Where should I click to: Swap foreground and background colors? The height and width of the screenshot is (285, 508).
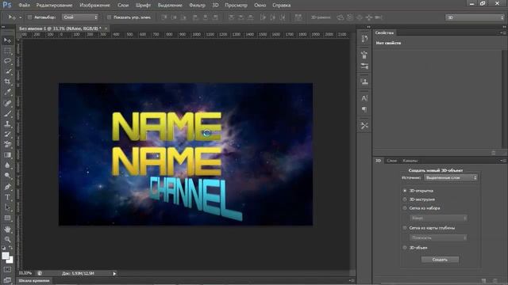tap(11, 248)
